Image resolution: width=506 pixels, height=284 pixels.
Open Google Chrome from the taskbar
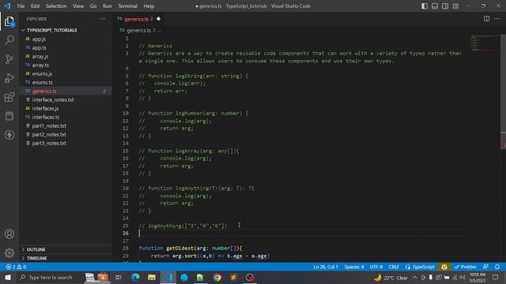point(217,277)
